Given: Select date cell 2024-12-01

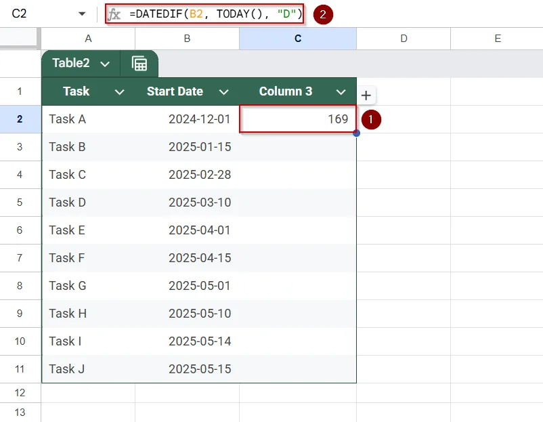Looking at the screenshot, I should click(187, 119).
